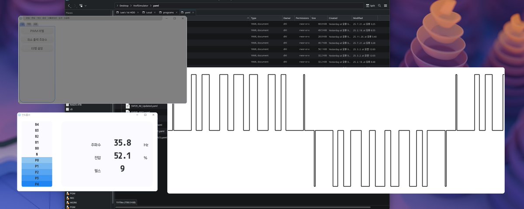The height and width of the screenshot is (209, 524).
Task: Open the Dolphin hamburger menu
Action: (385, 6)
